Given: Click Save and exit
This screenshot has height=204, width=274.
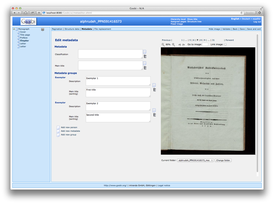Looking at the screenshot, I should [x=254, y=29].
